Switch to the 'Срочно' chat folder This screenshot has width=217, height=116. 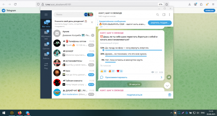coord(46,46)
